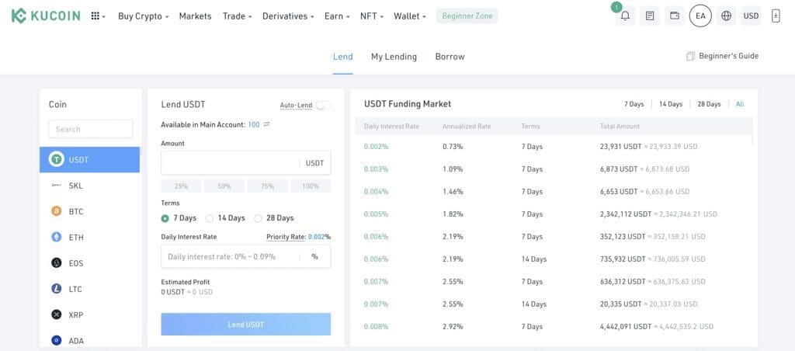Expand the Wallet dropdown menu
Viewport: 795px width, 351px height.
410,16
